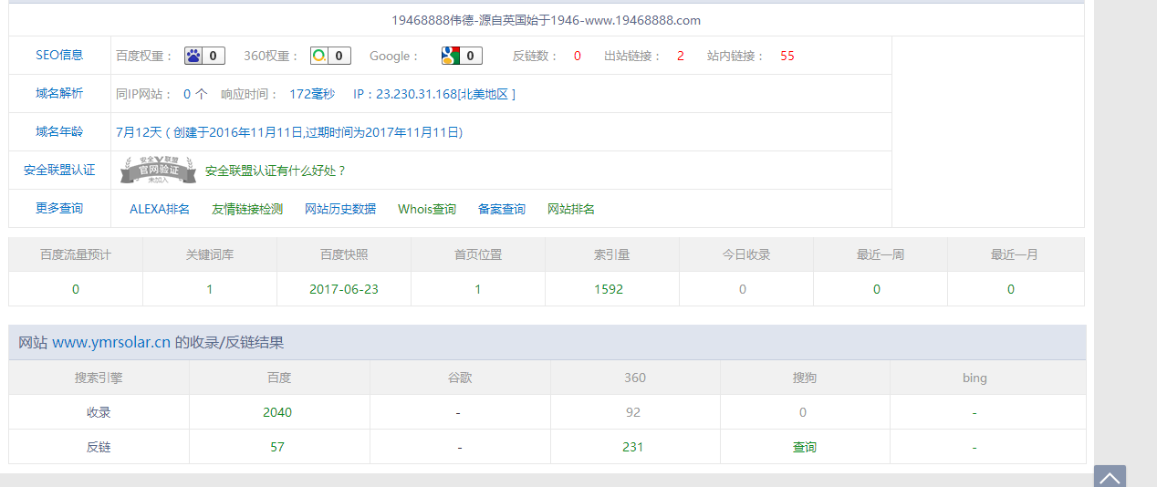Viewport: 1157px width, 487px height.
Task: Open the ALEXA排名 link
Action: tap(160, 209)
